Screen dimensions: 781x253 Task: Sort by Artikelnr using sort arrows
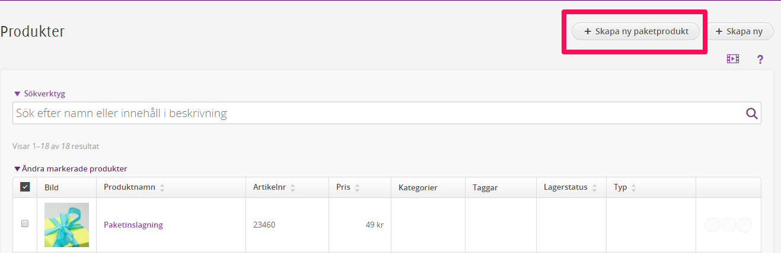[293, 188]
